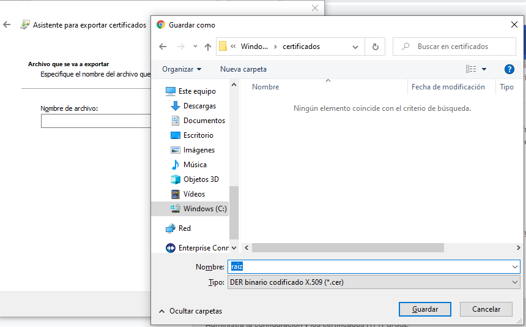Select Documentos in the sidebar
The height and width of the screenshot is (327, 526).
tap(204, 121)
